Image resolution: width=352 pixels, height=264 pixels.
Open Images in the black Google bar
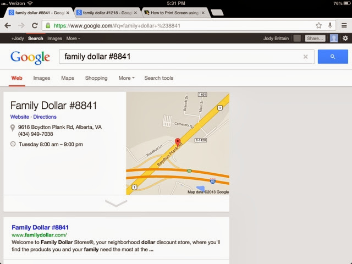pos(54,38)
